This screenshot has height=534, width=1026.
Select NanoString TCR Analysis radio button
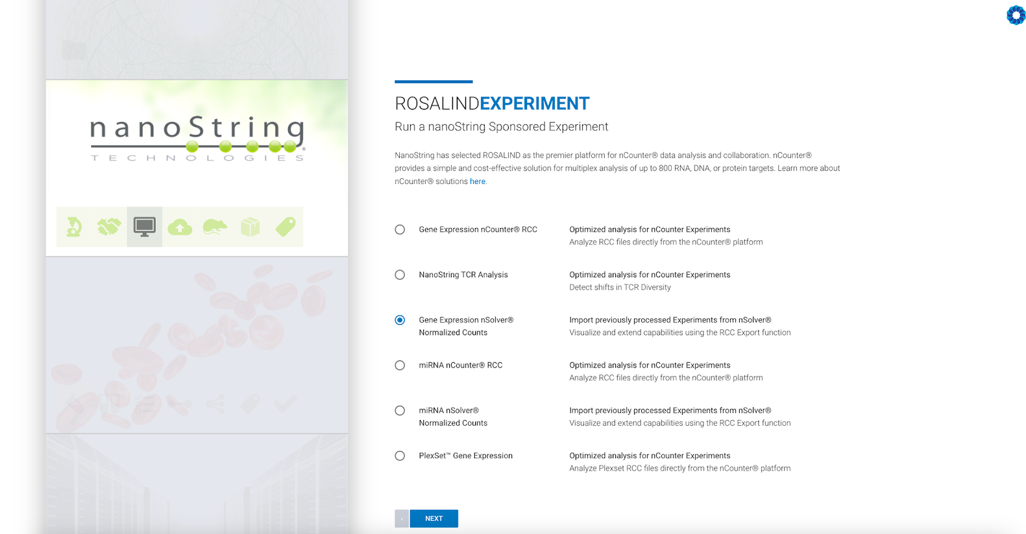coord(400,275)
